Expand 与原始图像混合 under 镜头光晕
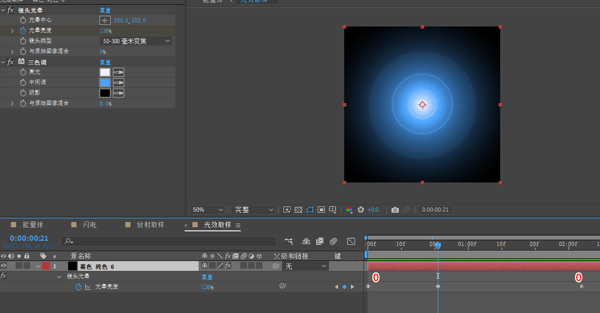 point(12,51)
